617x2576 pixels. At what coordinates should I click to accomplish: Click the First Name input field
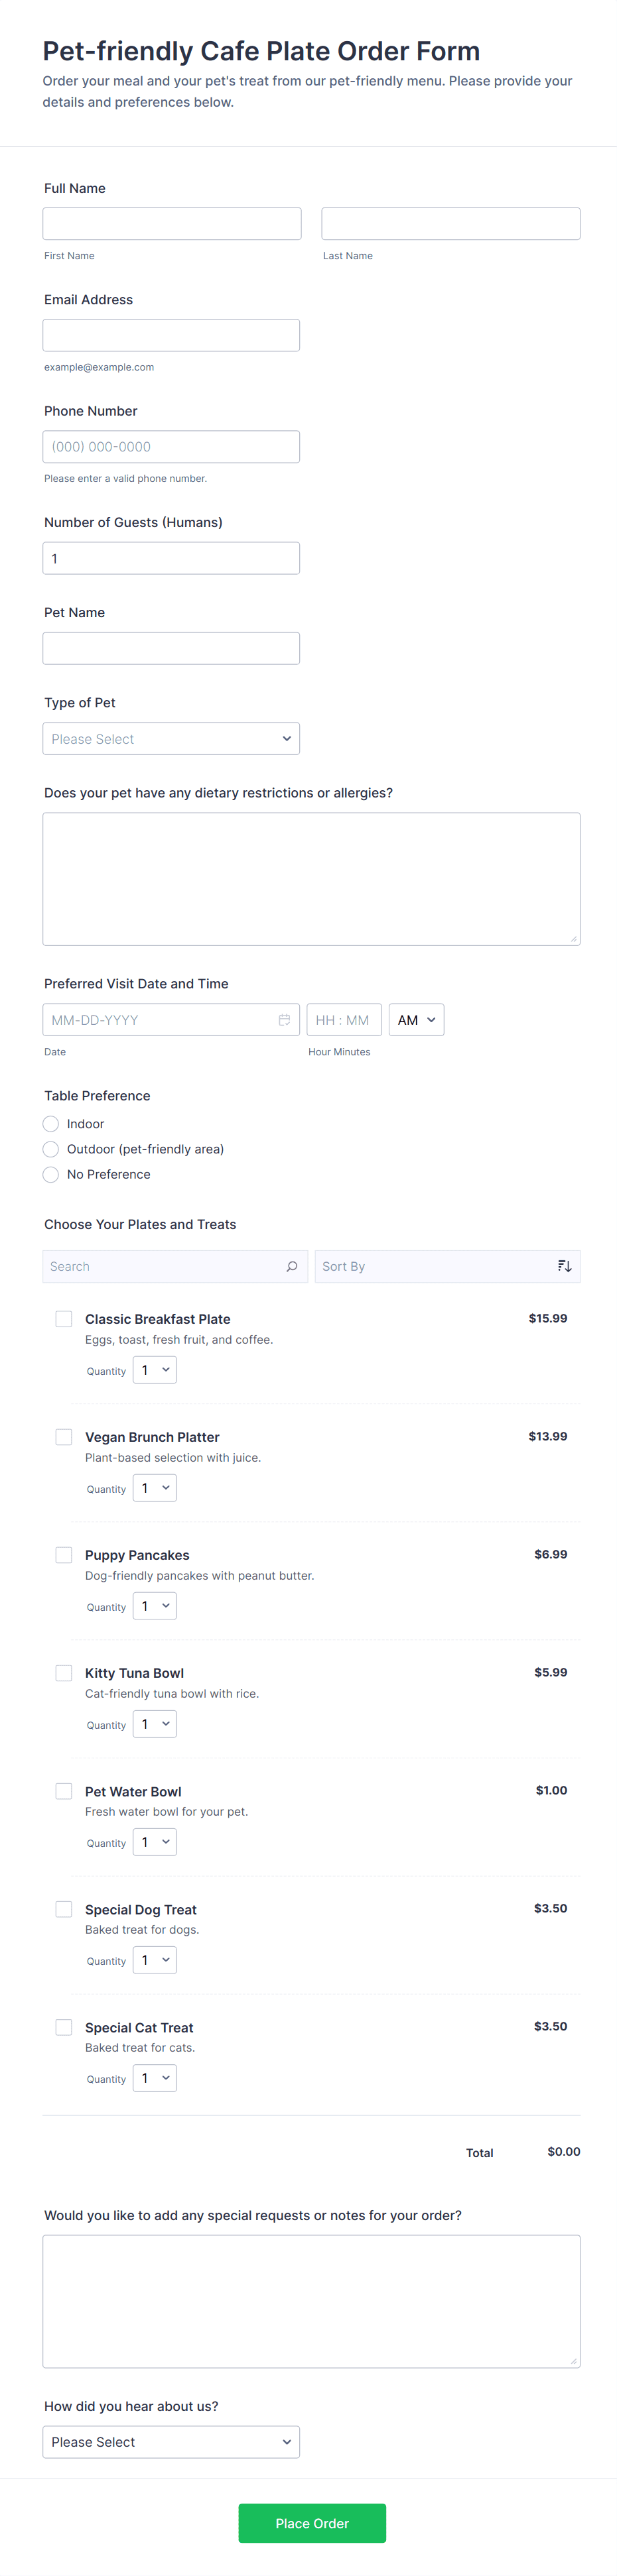point(171,224)
